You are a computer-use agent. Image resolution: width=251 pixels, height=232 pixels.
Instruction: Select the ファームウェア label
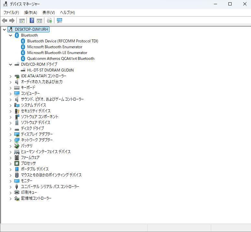(x=30, y=158)
